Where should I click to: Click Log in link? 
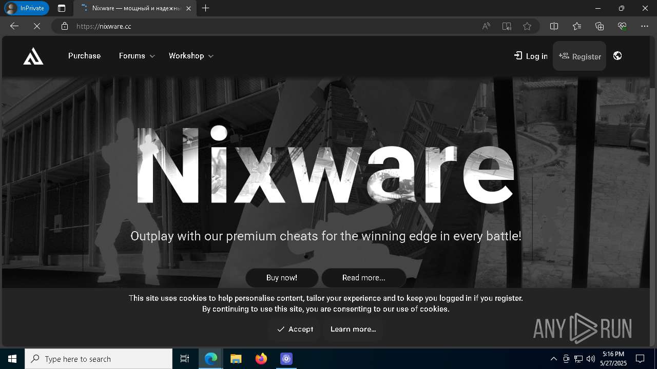pyautogui.click(x=531, y=56)
